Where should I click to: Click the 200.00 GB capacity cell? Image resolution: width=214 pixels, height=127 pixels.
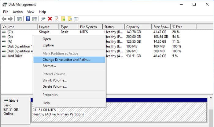coord(134,37)
